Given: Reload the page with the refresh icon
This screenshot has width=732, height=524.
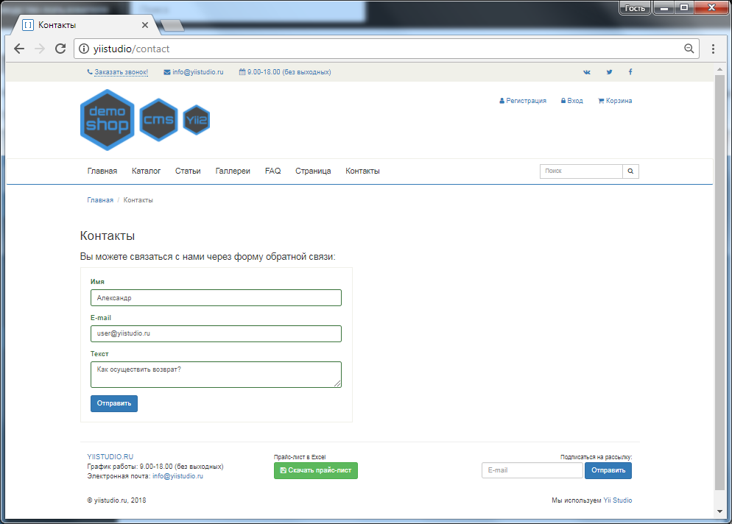Looking at the screenshot, I should coord(60,49).
